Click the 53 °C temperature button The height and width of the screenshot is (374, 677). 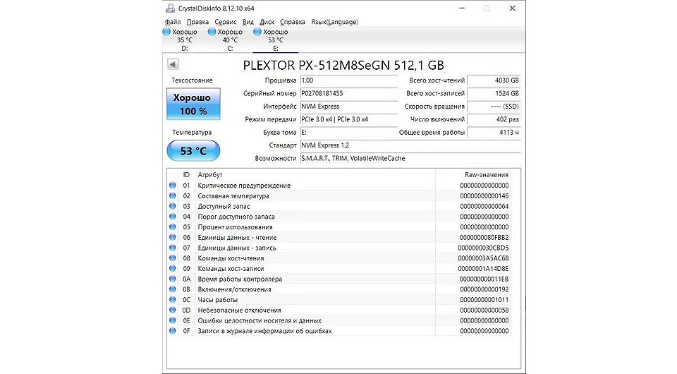click(193, 151)
